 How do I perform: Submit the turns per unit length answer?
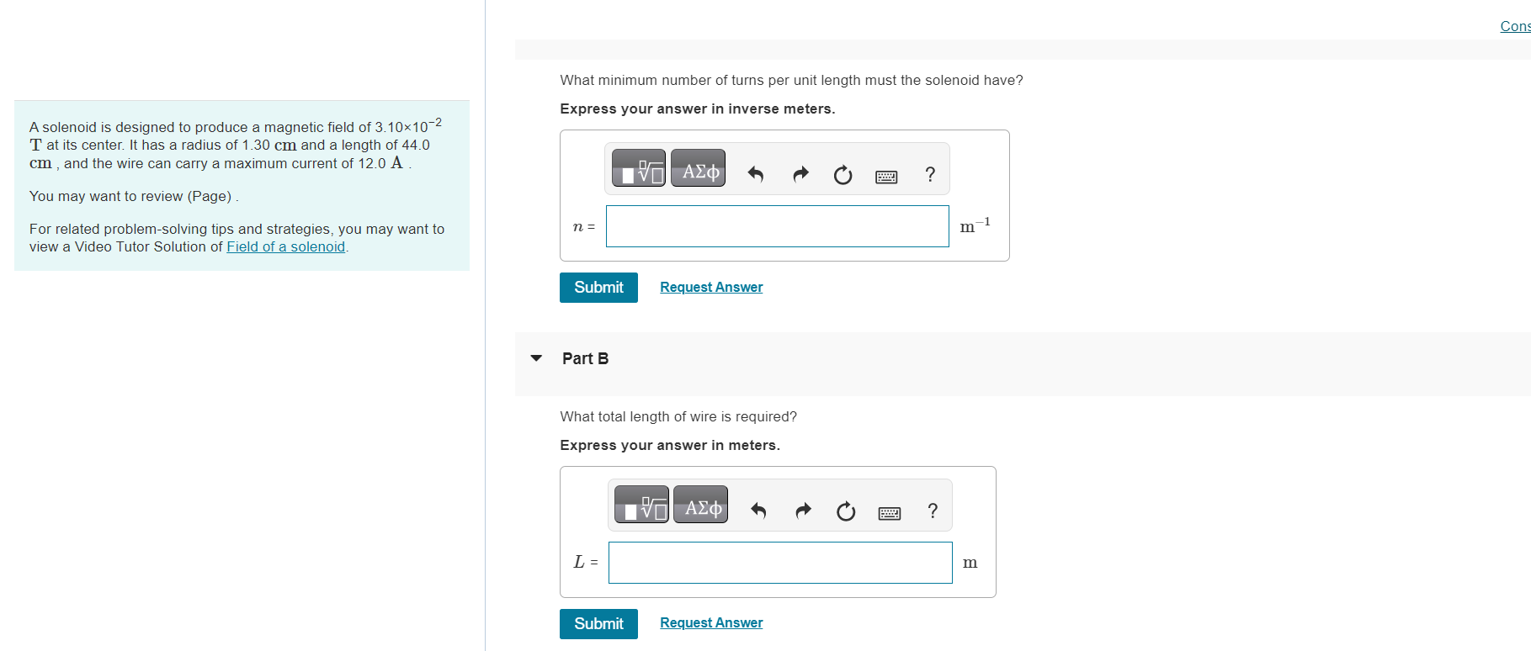pyautogui.click(x=598, y=288)
